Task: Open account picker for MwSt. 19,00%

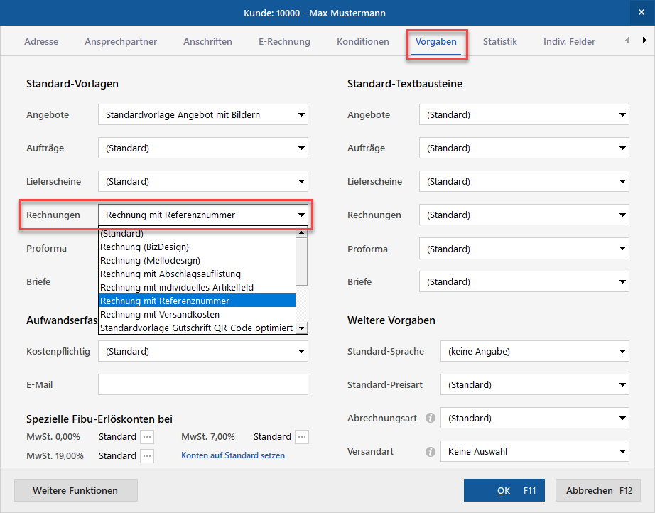Action: 147,456
